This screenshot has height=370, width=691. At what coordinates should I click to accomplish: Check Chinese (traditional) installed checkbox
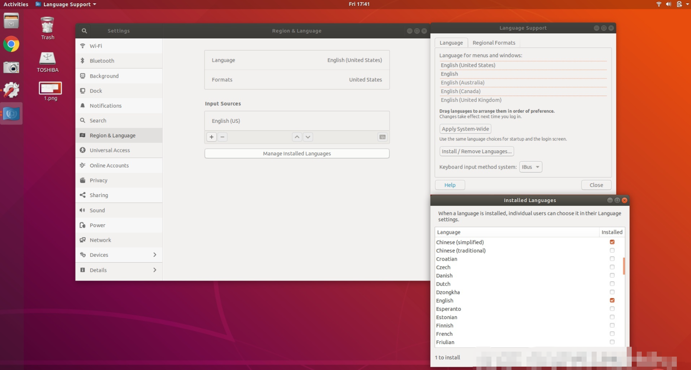612,251
